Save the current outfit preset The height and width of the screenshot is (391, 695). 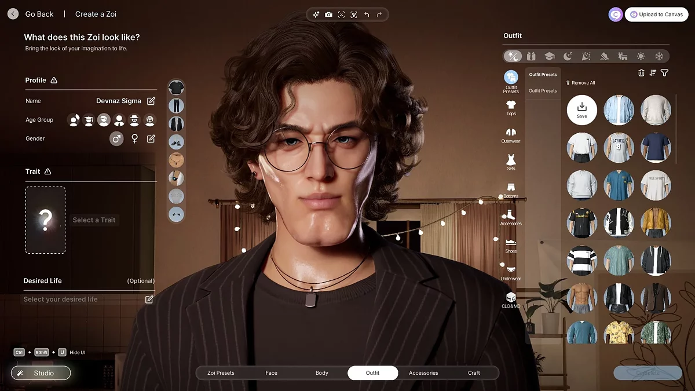coord(582,110)
